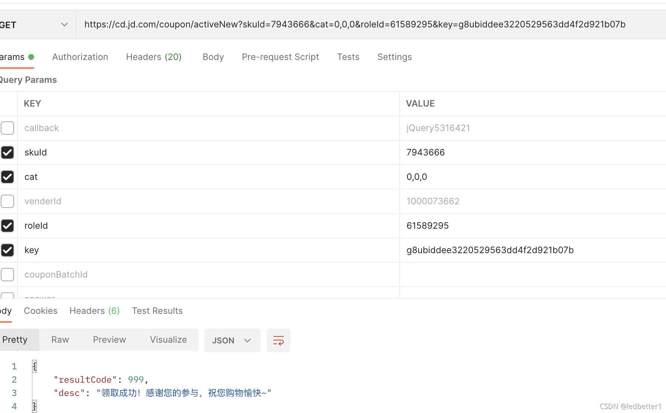Viewport: 666px width, 413px height.
Task: Open the Pre-request Script tab
Action: pyautogui.click(x=280, y=57)
